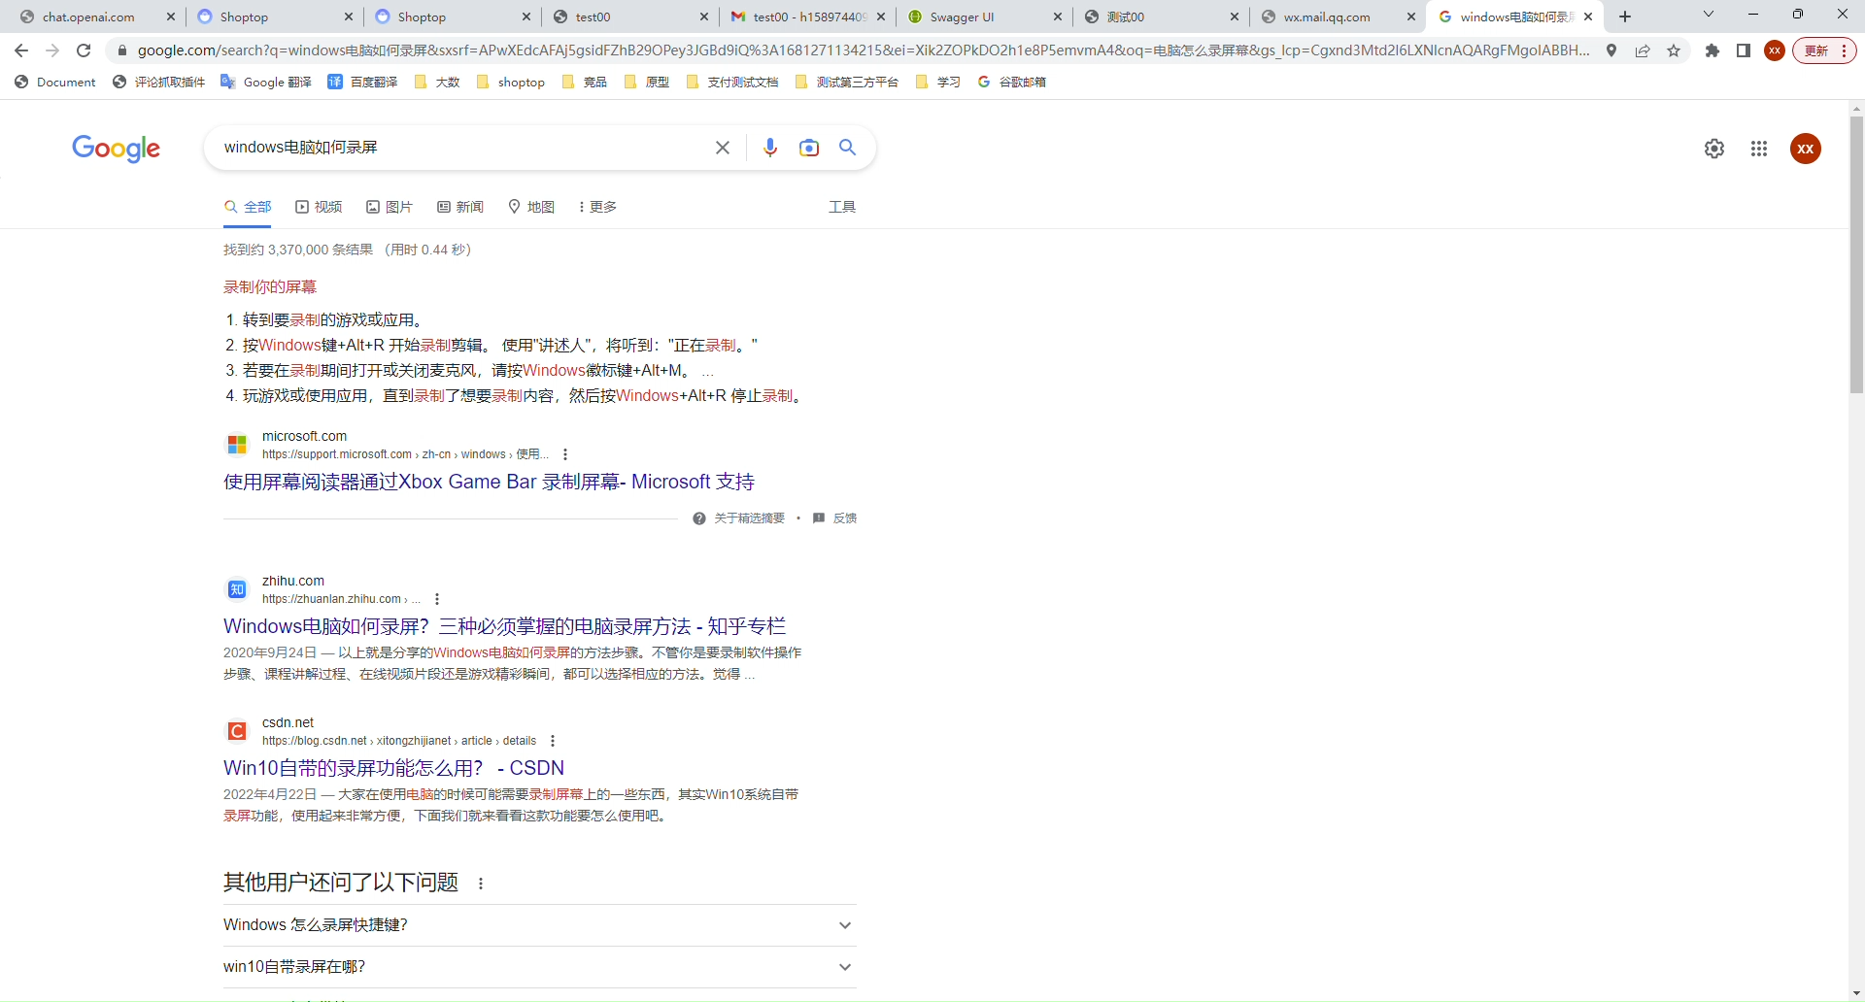Open quick settings via the gear icon
This screenshot has width=1865, height=1002.
1714,149
